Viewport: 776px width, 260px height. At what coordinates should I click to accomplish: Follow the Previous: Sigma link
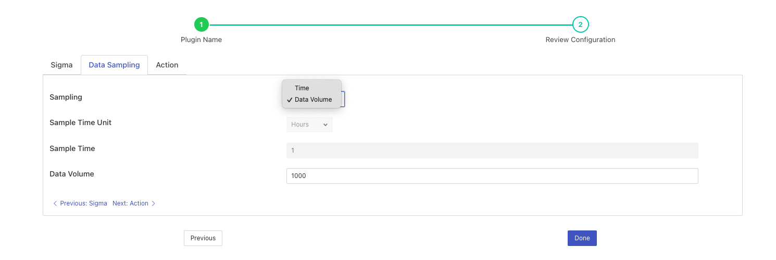[83, 203]
